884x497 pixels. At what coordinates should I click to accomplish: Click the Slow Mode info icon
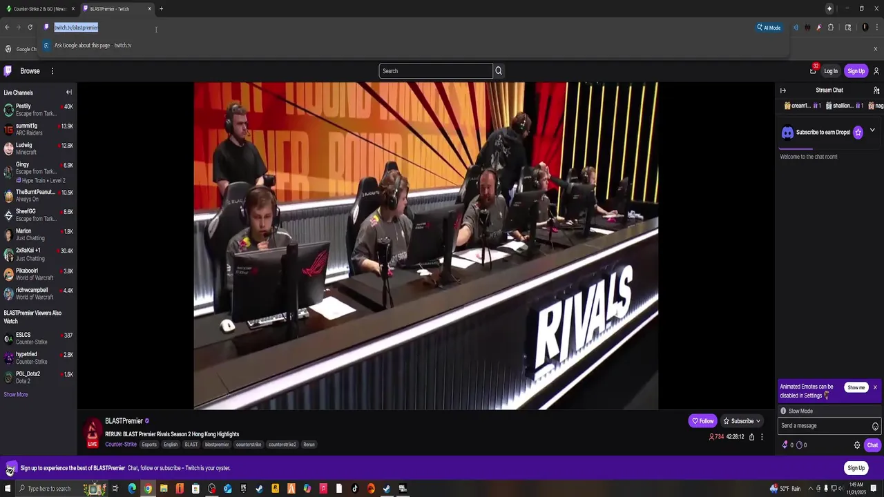click(783, 411)
